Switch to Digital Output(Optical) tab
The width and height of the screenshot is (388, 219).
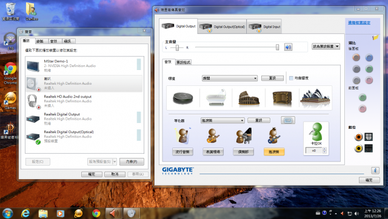pos(222,27)
